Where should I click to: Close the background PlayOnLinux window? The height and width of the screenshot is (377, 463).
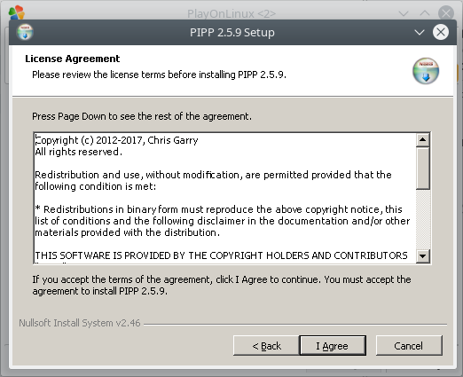point(446,13)
